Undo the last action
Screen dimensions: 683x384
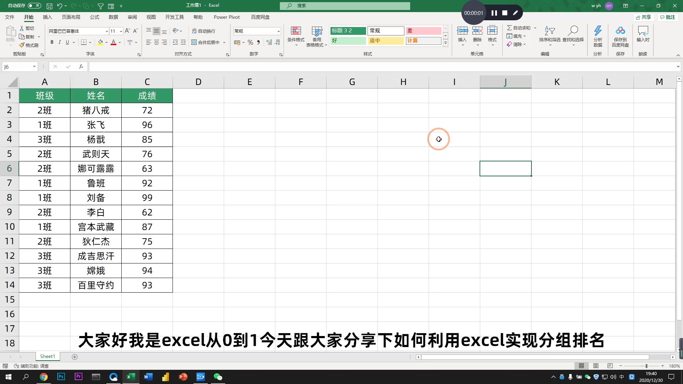[59, 6]
